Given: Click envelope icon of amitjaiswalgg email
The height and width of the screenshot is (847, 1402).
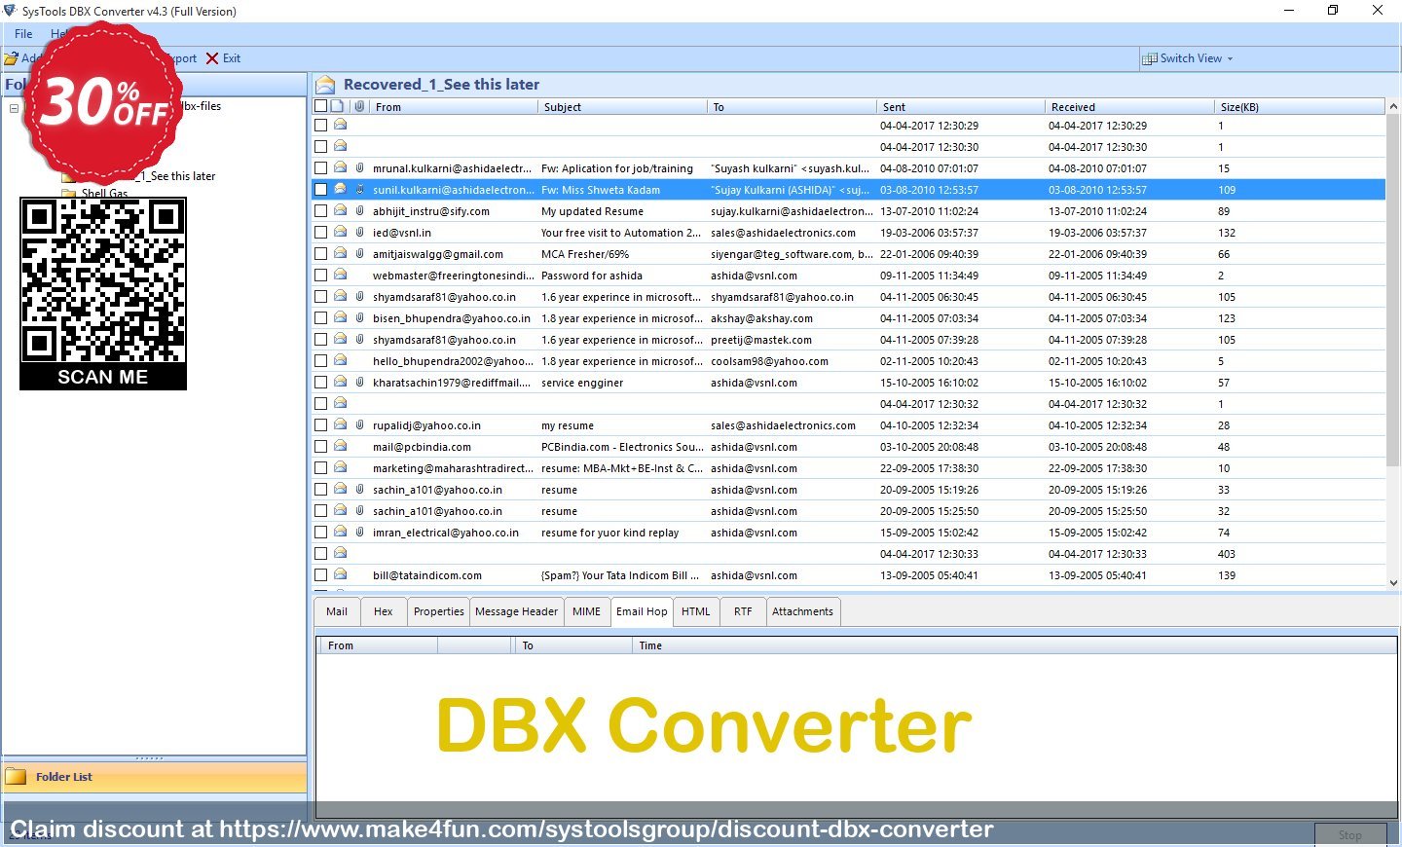Looking at the screenshot, I should coord(340,253).
